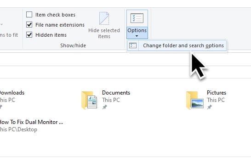Click the Hide selected items icon
This screenshot has width=251, height=168.
click(104, 18)
